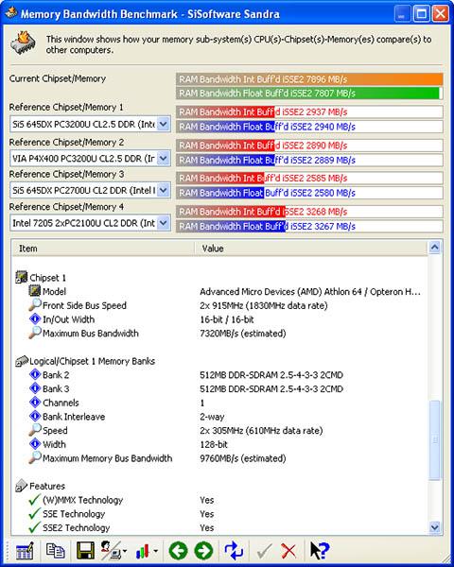454x567 pixels.
Task: Select the Maximum Memory Bus Bandwidth row
Action: (220, 458)
